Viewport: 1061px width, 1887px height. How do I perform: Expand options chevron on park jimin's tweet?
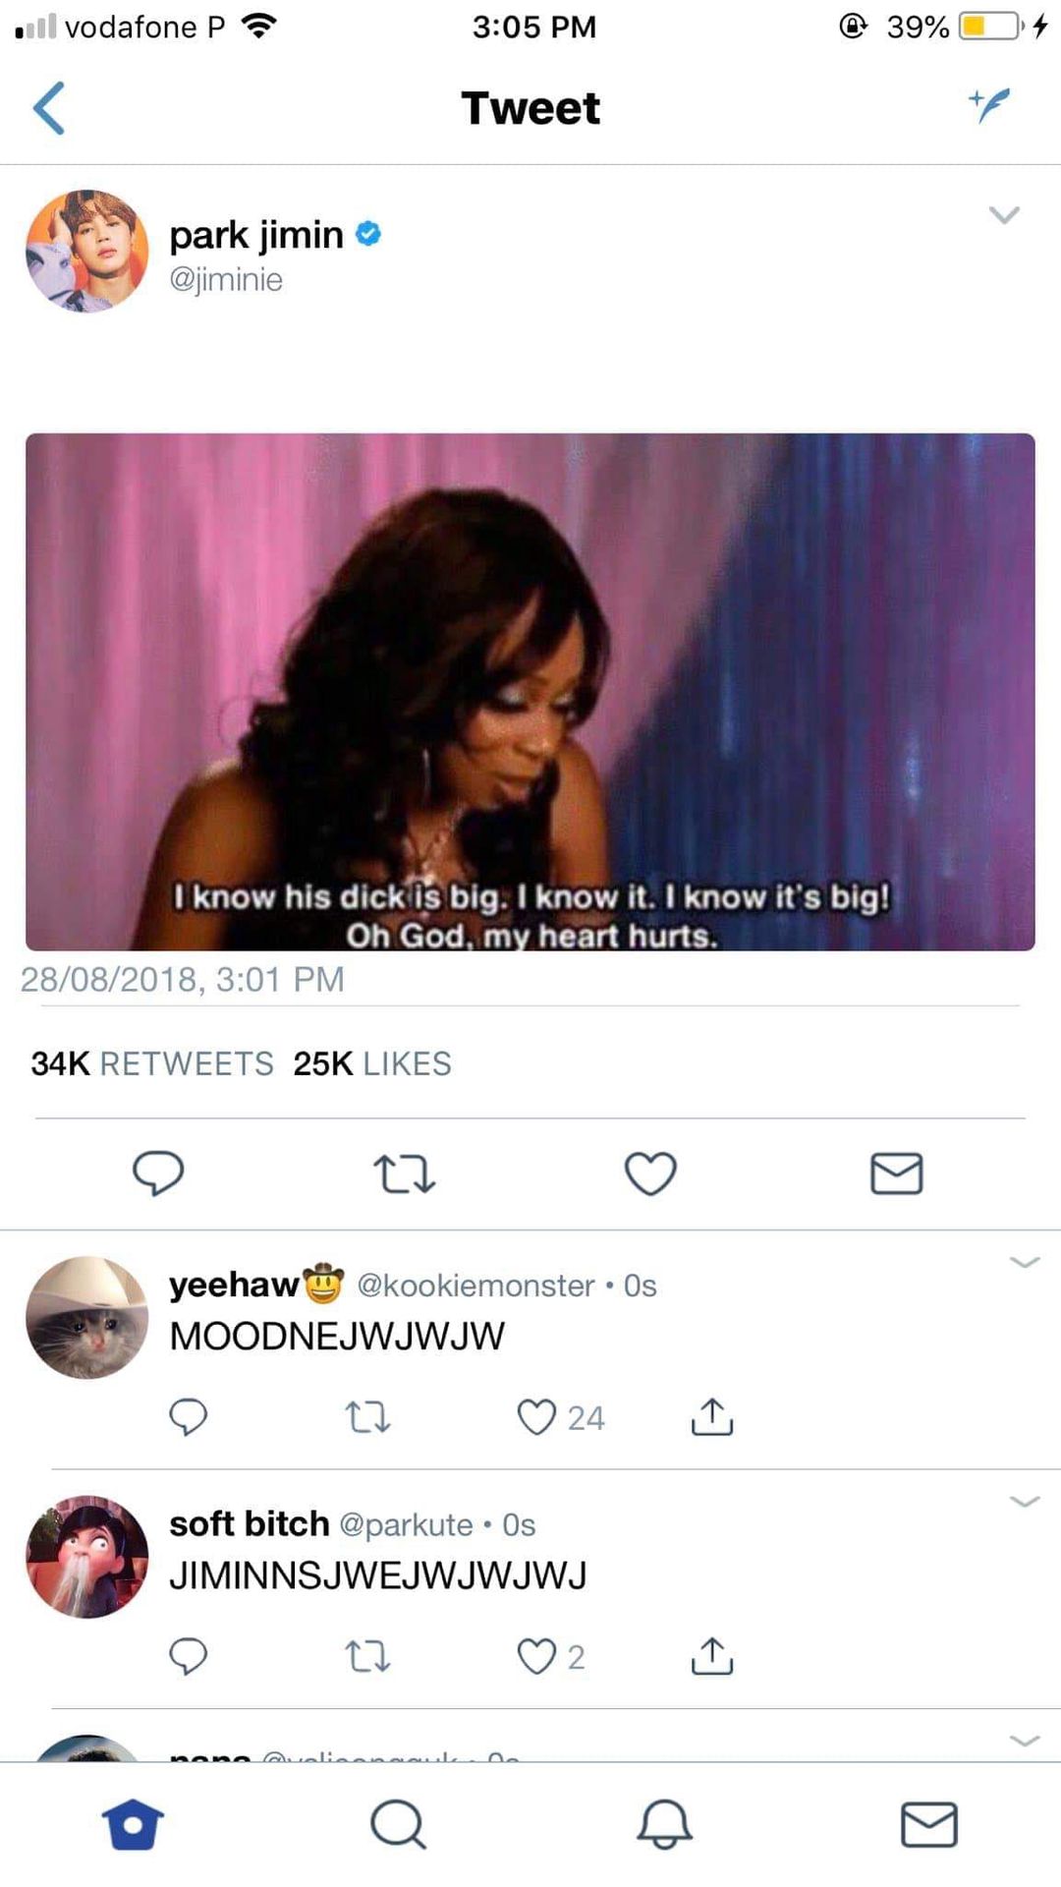tap(1004, 214)
